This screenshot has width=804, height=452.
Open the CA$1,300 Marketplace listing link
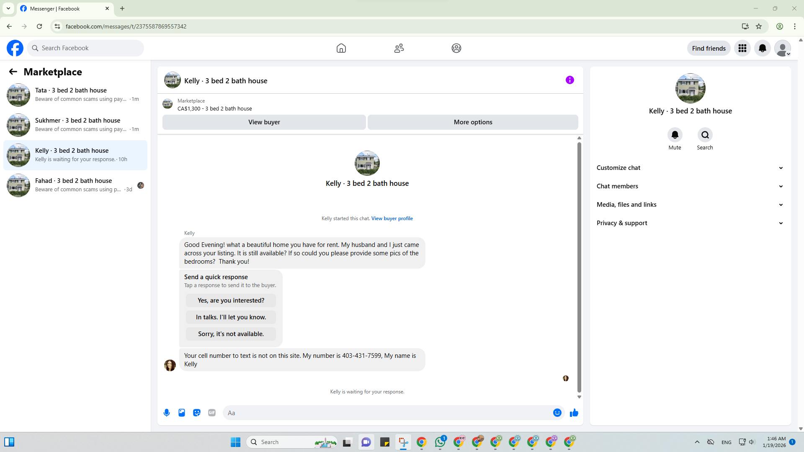click(215, 109)
